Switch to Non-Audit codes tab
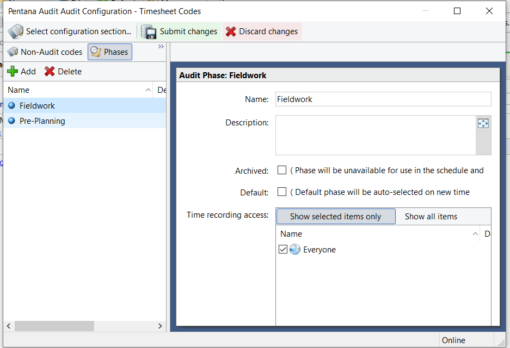Screen dimensions: 510x348 point(45,52)
